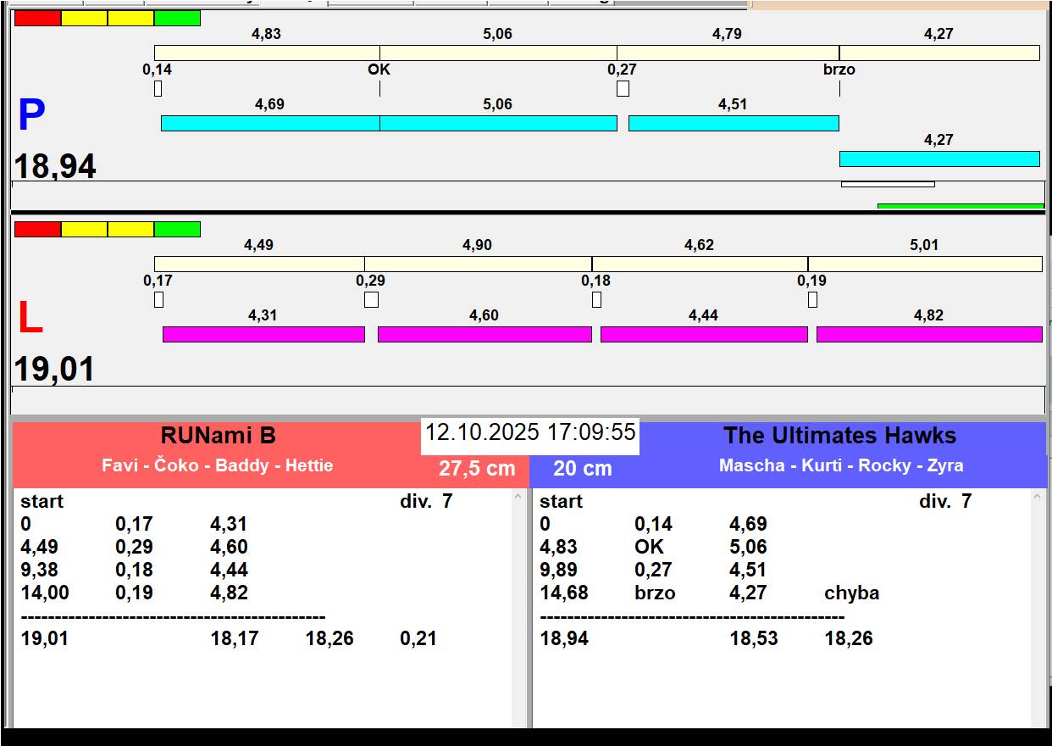This screenshot has height=746, width=1052.
Task: Click the scroll-up arrow in RUNami B results
Action: click(518, 498)
